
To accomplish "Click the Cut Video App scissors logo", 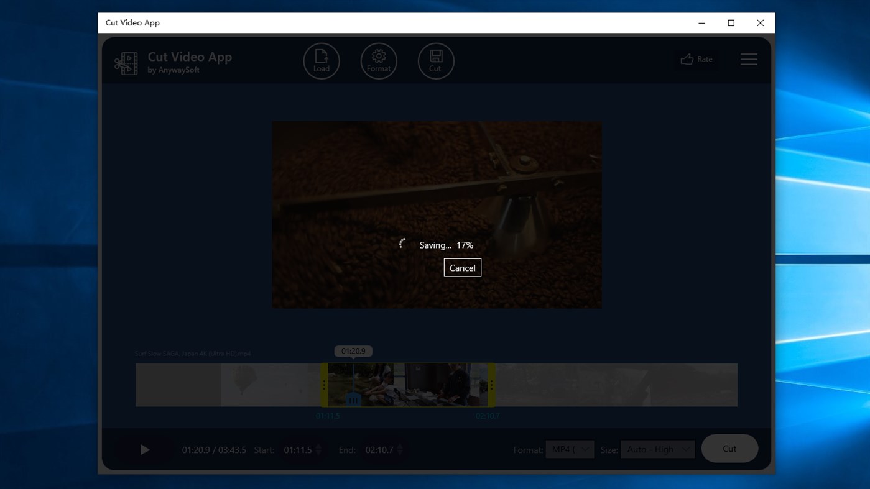I will (x=126, y=63).
